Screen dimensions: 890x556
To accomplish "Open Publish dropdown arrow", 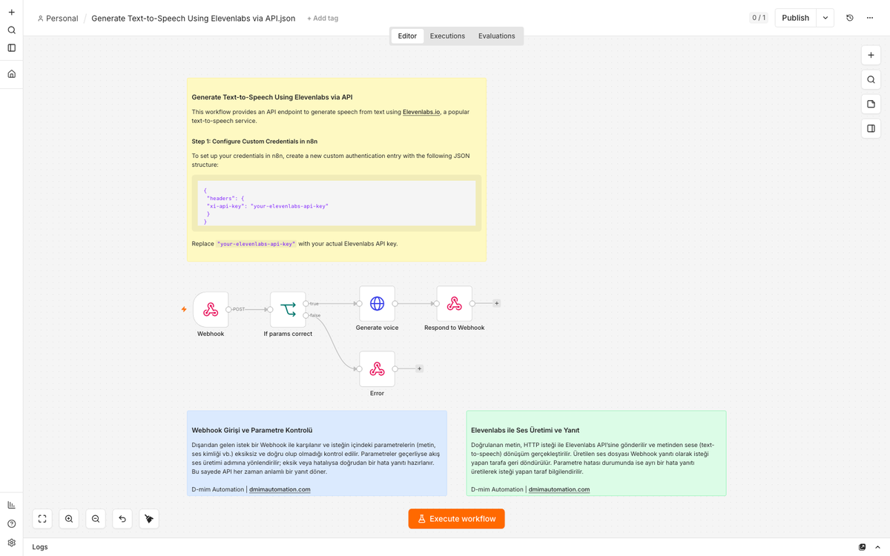I will coord(825,18).
